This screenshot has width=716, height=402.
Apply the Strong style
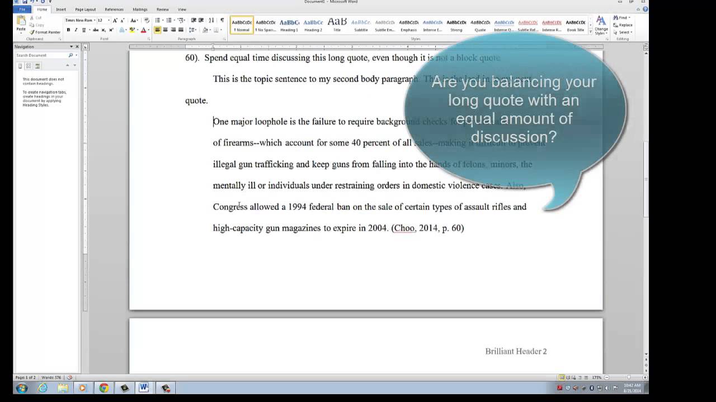point(456,25)
